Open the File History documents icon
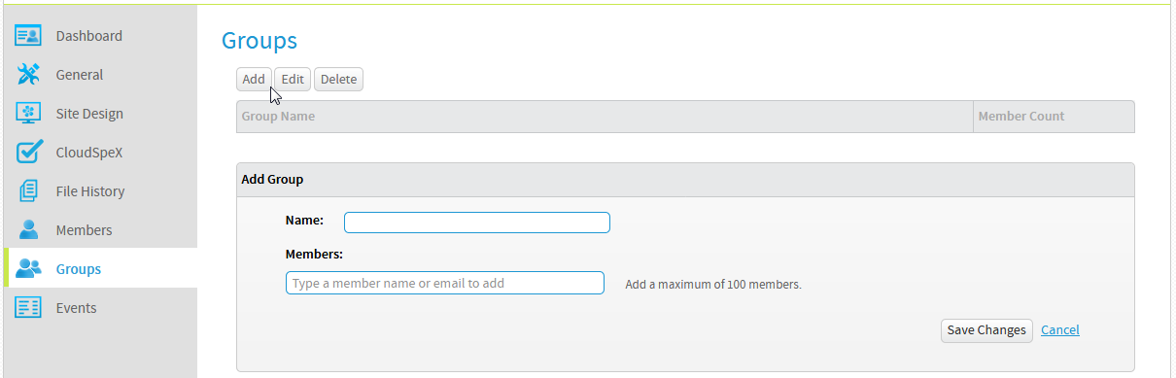The height and width of the screenshot is (378, 1176). (29, 191)
